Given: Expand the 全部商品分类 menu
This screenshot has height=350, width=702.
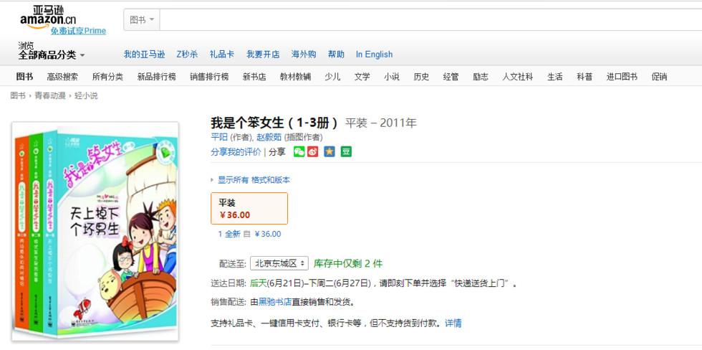Looking at the screenshot, I should [x=52, y=55].
